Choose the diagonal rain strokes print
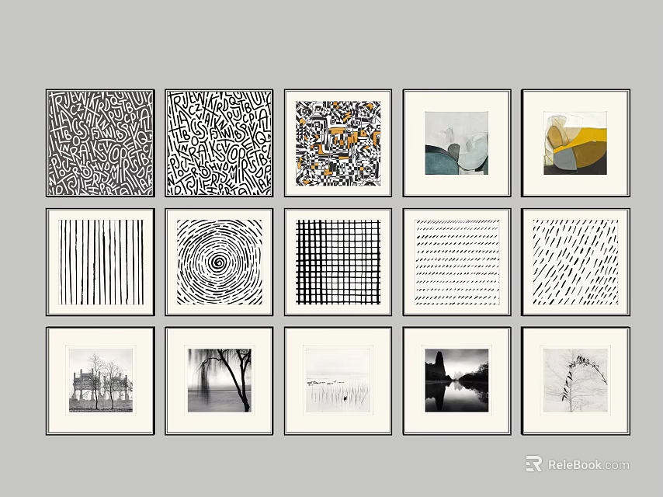The image size is (663, 497). click(x=575, y=262)
